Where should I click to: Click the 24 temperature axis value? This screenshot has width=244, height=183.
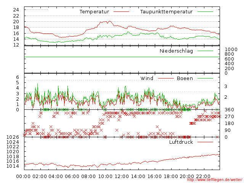pyautogui.click(x=16, y=10)
